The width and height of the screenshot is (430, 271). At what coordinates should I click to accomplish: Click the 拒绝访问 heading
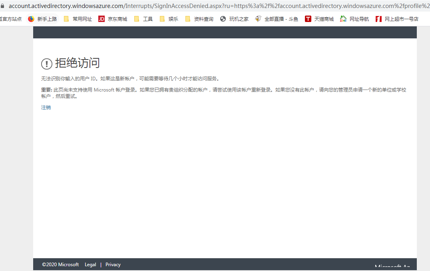(78, 63)
